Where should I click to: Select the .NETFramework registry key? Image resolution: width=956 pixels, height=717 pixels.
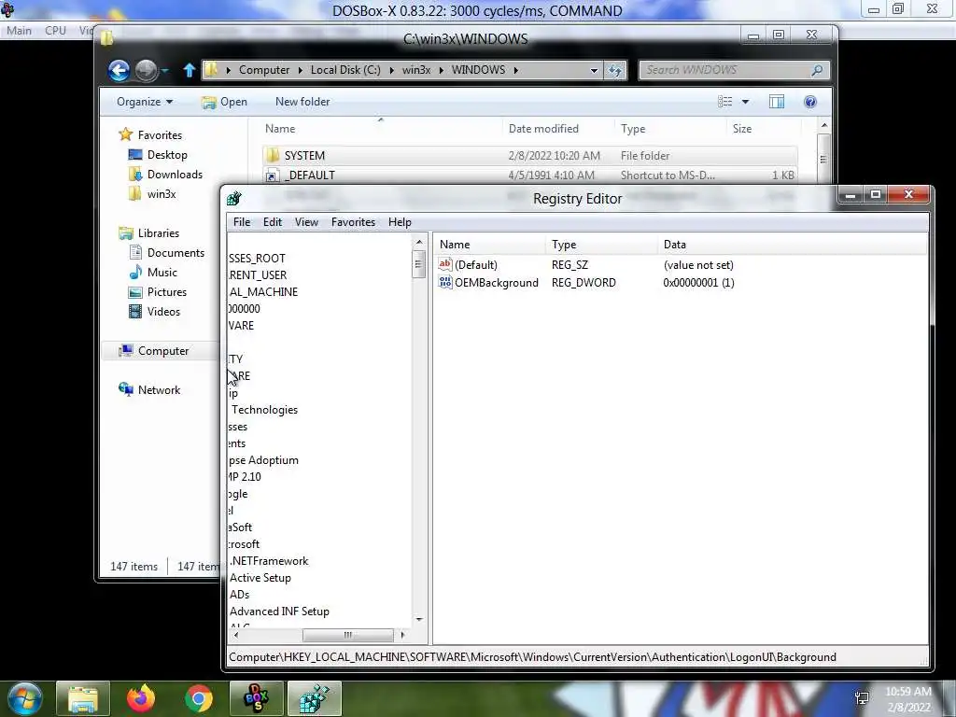269,561
